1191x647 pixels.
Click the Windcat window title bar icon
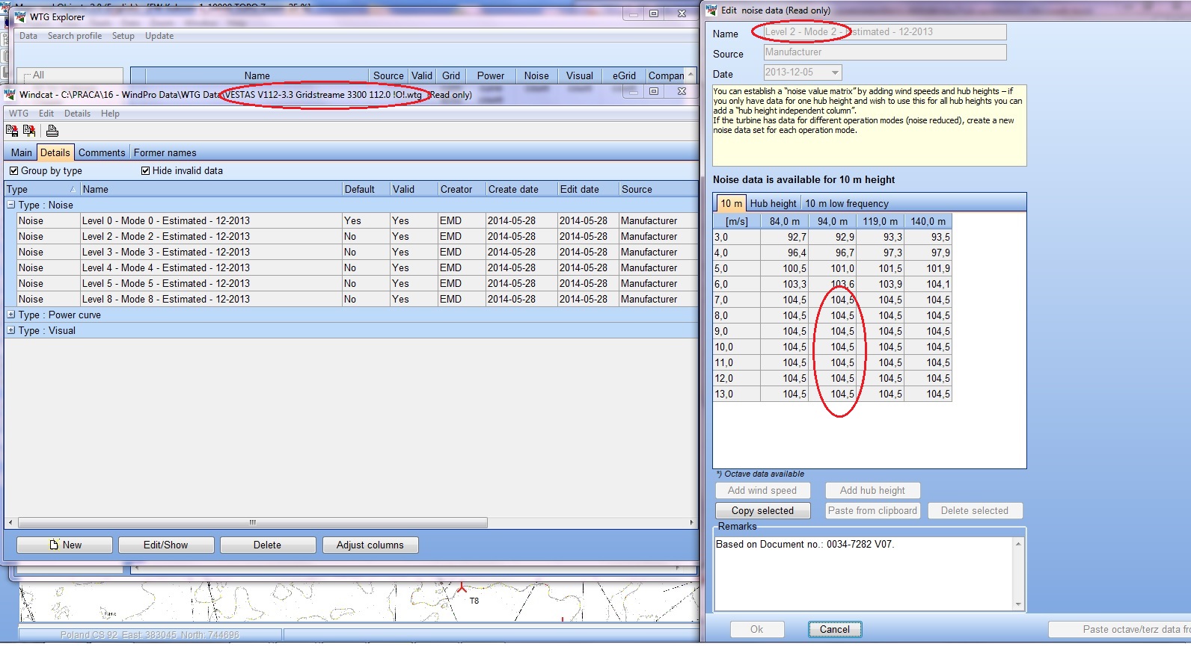10,95
